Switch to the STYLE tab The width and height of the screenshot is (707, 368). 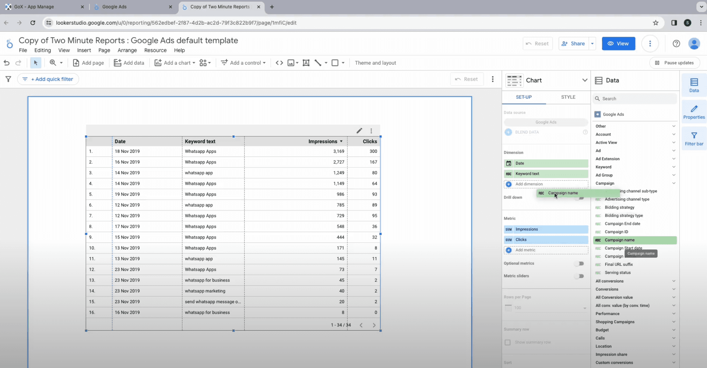[x=568, y=97]
